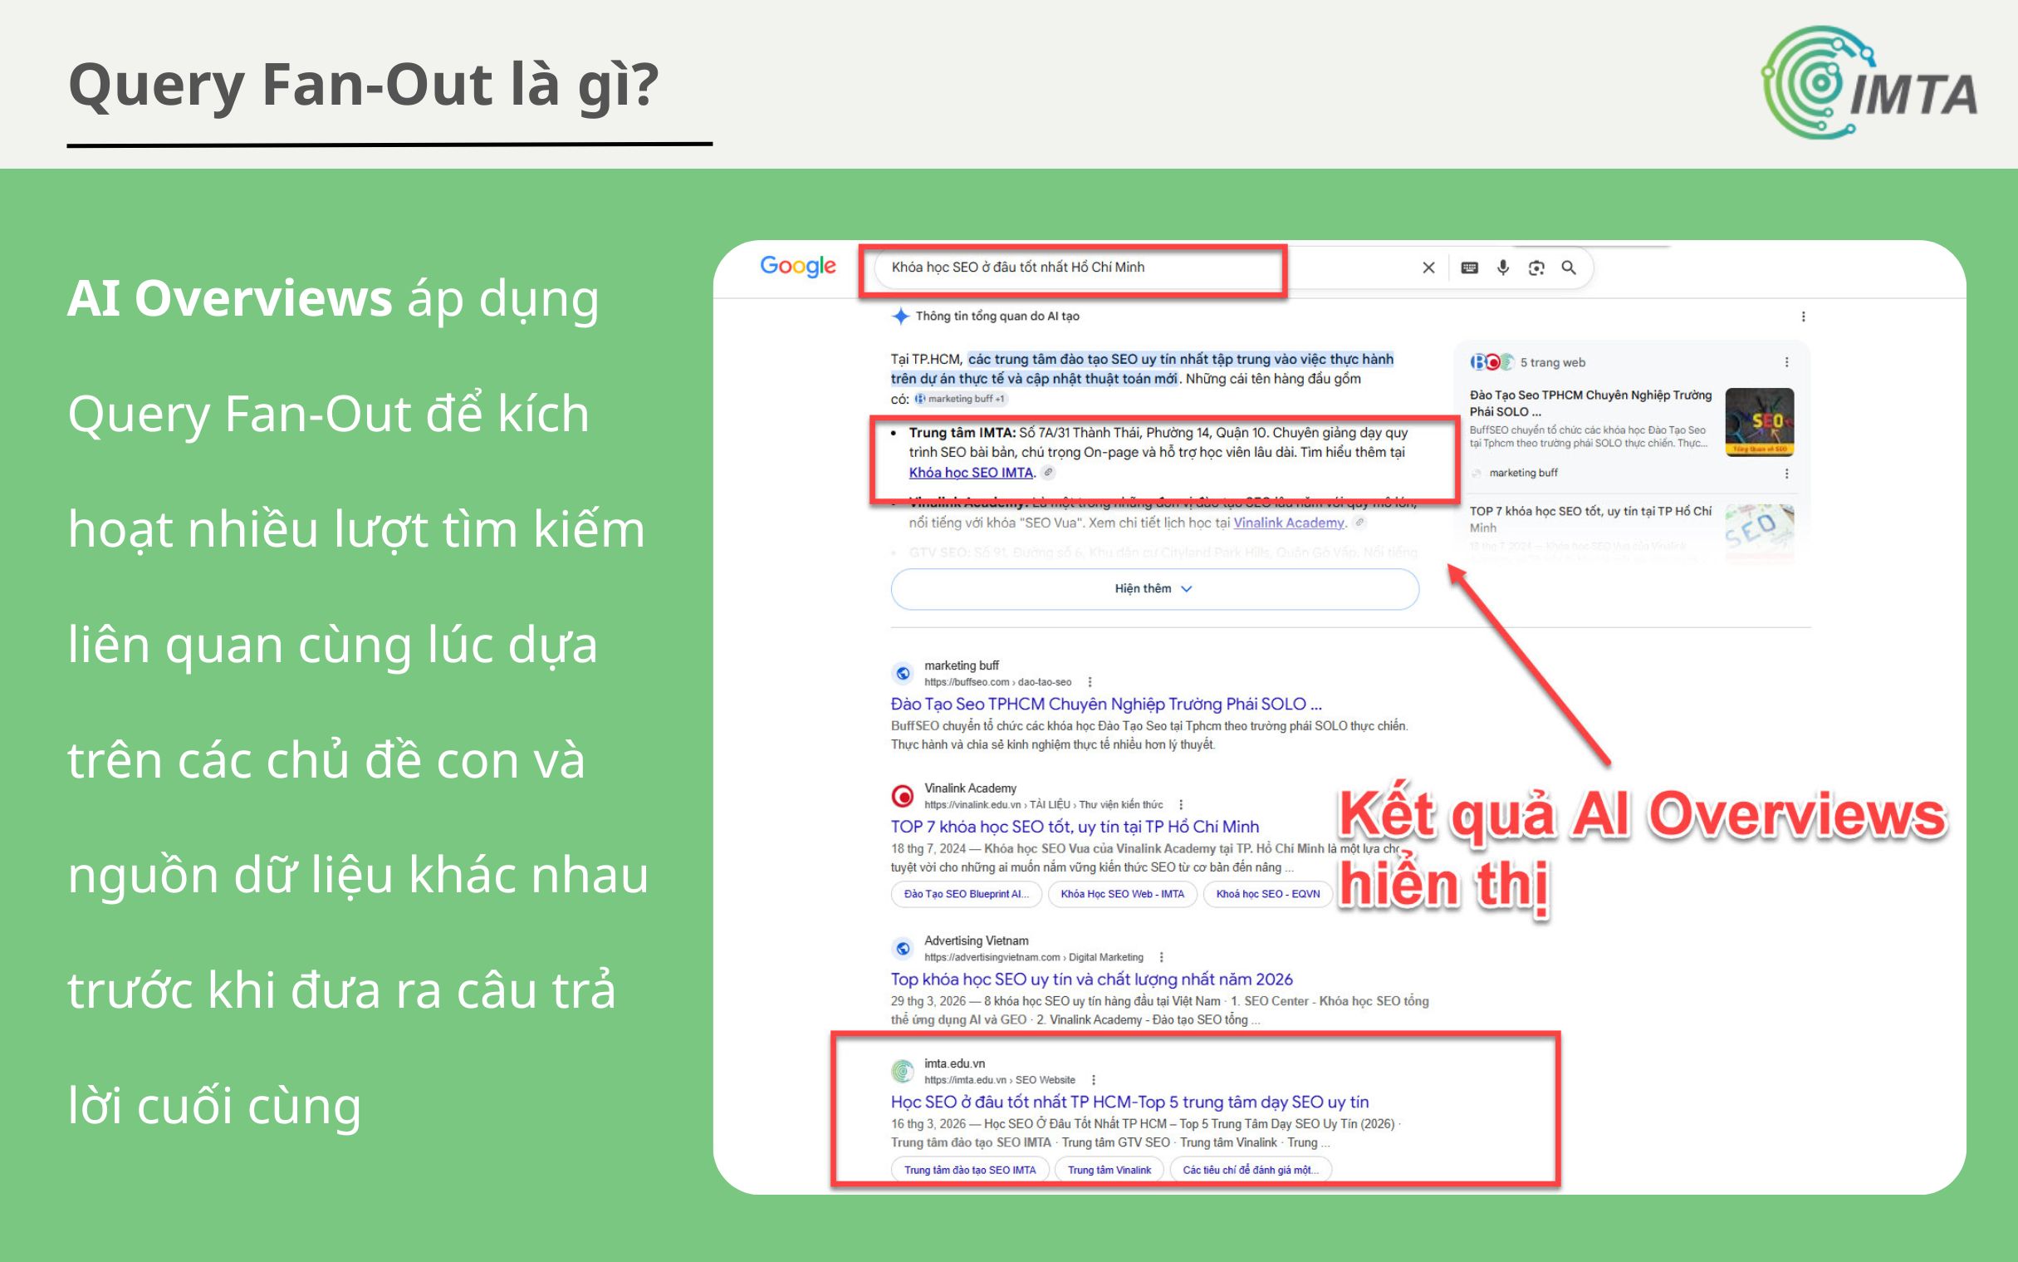Screen dimensions: 2018x1262
Task: Open Top khóa học SEO uy tín 2026 result
Action: coord(1091,980)
